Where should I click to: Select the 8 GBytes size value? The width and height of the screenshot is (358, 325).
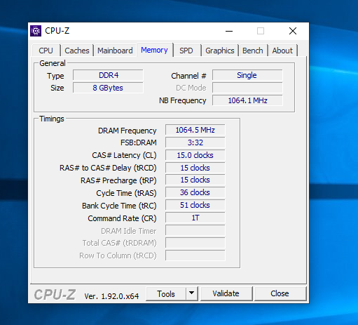(108, 88)
